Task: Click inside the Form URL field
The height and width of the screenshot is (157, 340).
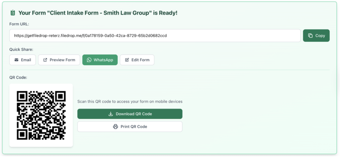Action: point(155,36)
